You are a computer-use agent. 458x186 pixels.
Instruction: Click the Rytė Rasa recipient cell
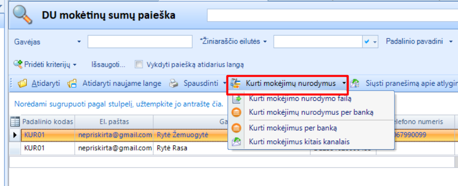click(x=190, y=148)
